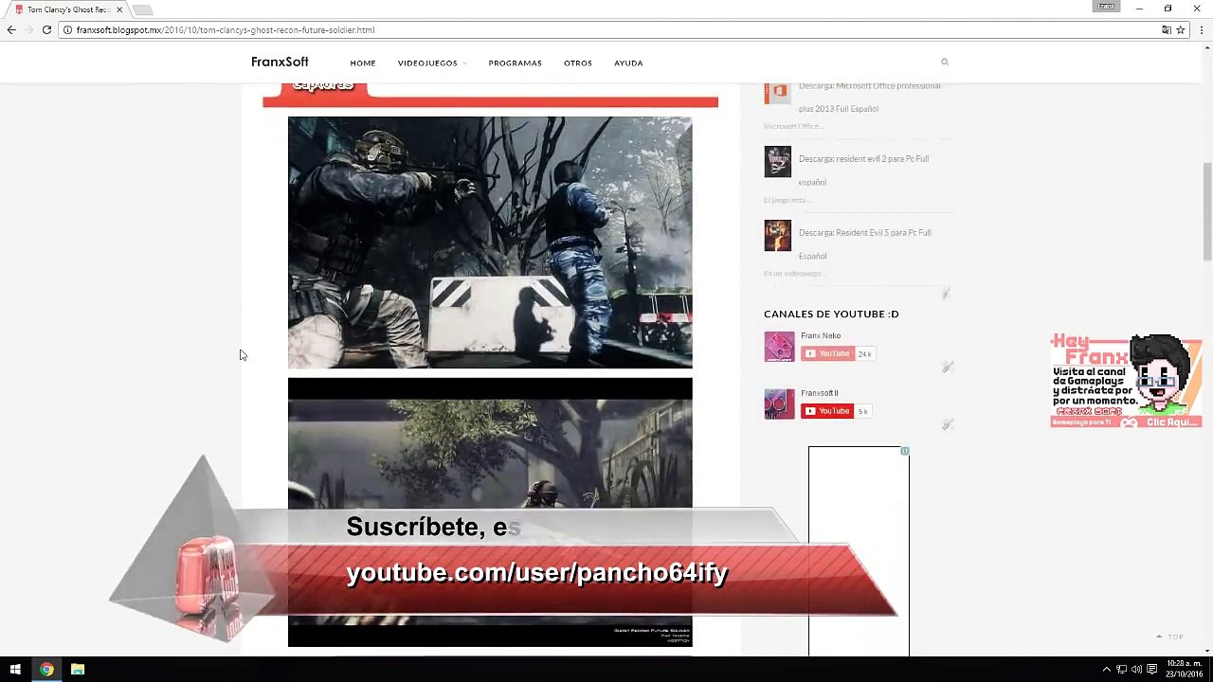
Task: Click the FranxSoft site logo
Action: [x=280, y=63]
